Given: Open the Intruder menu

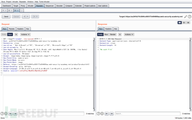Looking at the screenshot, I should pyautogui.click(x=15, y=2).
